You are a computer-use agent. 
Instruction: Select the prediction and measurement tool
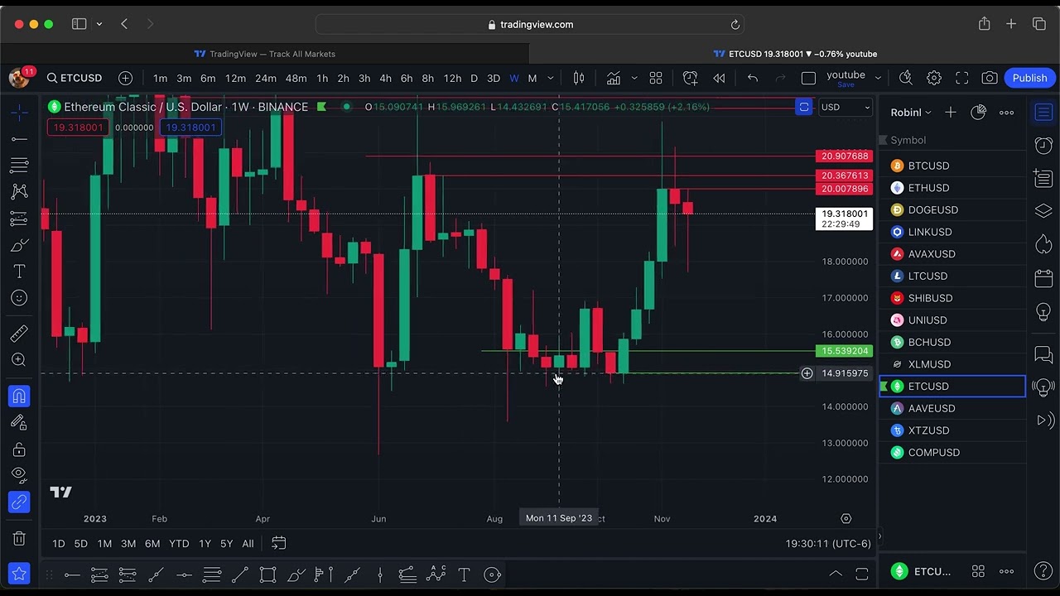tap(19, 219)
